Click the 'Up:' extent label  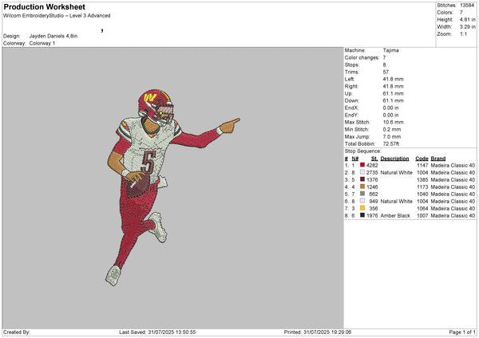point(349,93)
